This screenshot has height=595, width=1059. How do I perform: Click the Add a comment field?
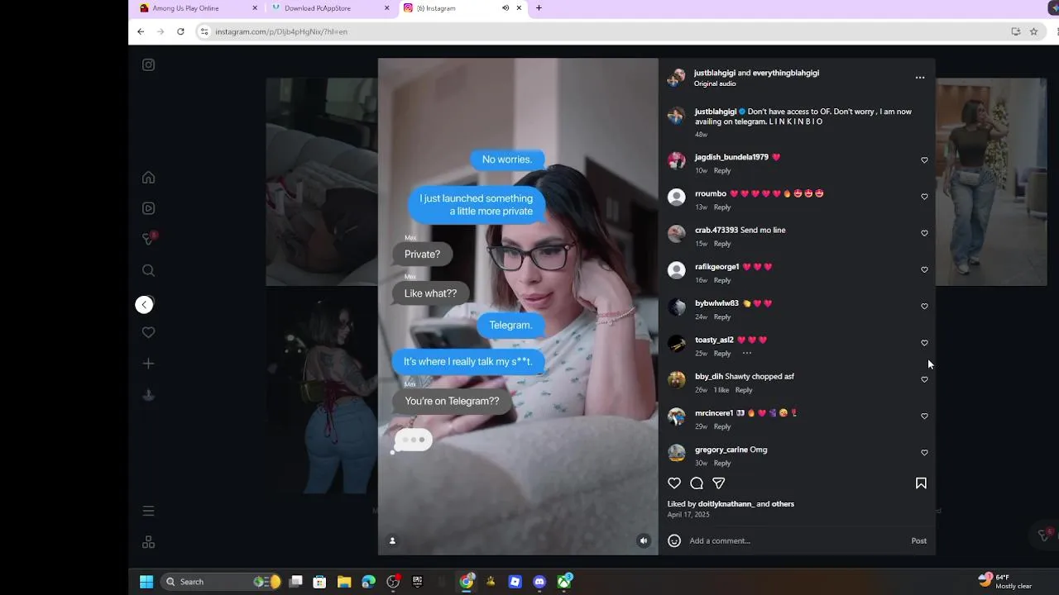click(x=794, y=540)
